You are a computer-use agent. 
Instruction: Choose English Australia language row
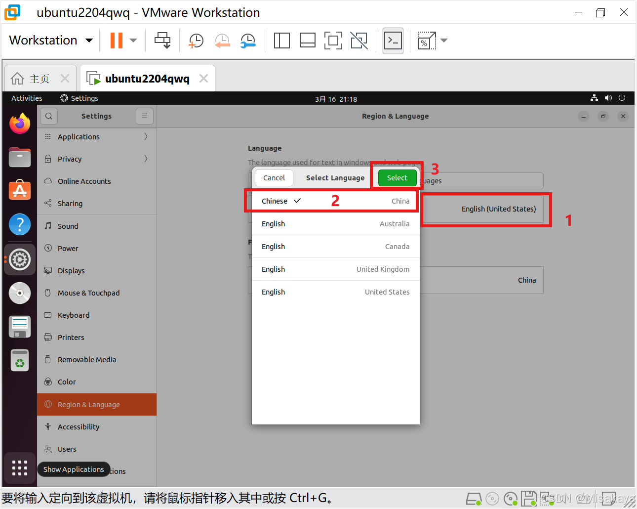click(x=336, y=224)
